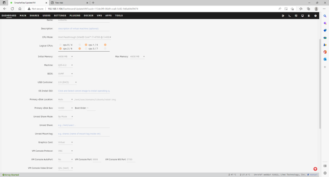Open the Machine Q35-6.2 dropdown
The image size is (329, 177).
pos(65,65)
